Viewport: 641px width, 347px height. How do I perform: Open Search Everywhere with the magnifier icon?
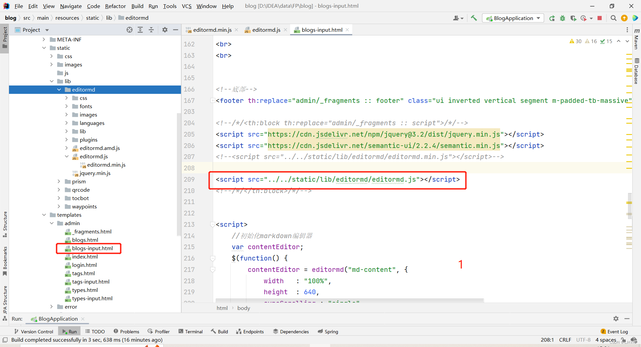(x=613, y=18)
